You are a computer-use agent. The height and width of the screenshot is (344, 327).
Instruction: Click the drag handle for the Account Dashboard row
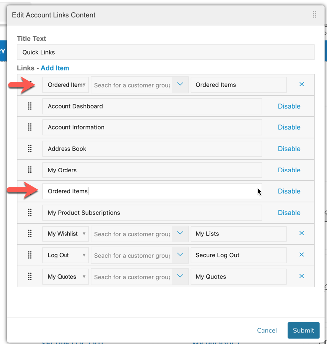point(30,106)
